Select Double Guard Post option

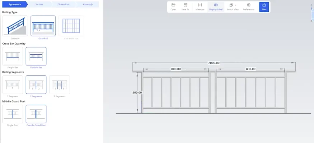pos(36,114)
